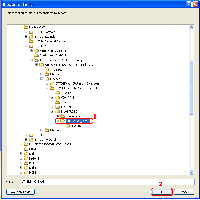Expand the Keil-4.11 folder node
The height and width of the screenshot is (200, 200).
pos(21,158)
